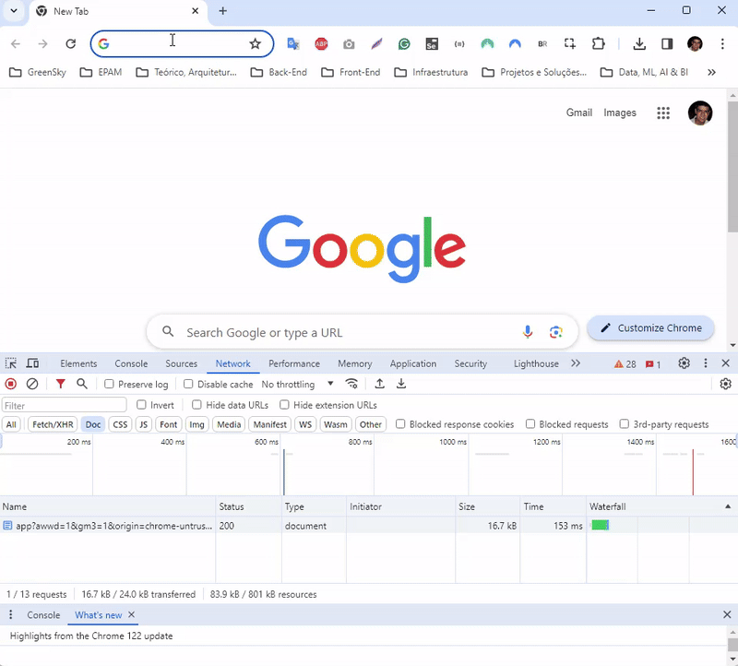Screen dimensions: 738x666
Task: Tick the Invert filter checkbox
Action: [141, 405]
